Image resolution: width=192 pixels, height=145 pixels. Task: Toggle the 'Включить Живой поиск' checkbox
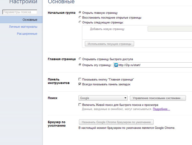point(80,105)
